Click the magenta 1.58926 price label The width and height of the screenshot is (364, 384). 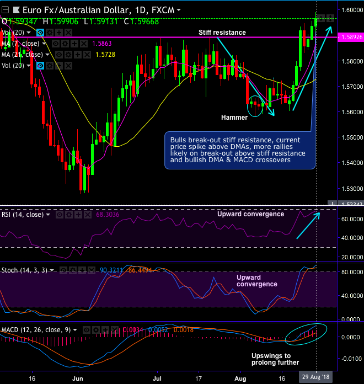click(x=351, y=37)
